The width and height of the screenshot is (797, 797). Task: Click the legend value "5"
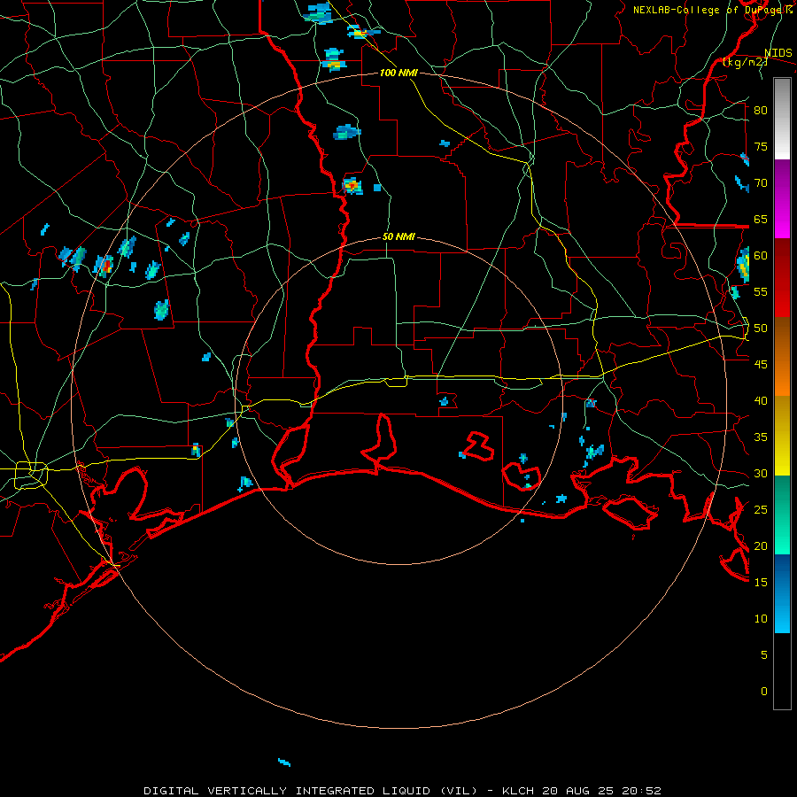[764, 654]
